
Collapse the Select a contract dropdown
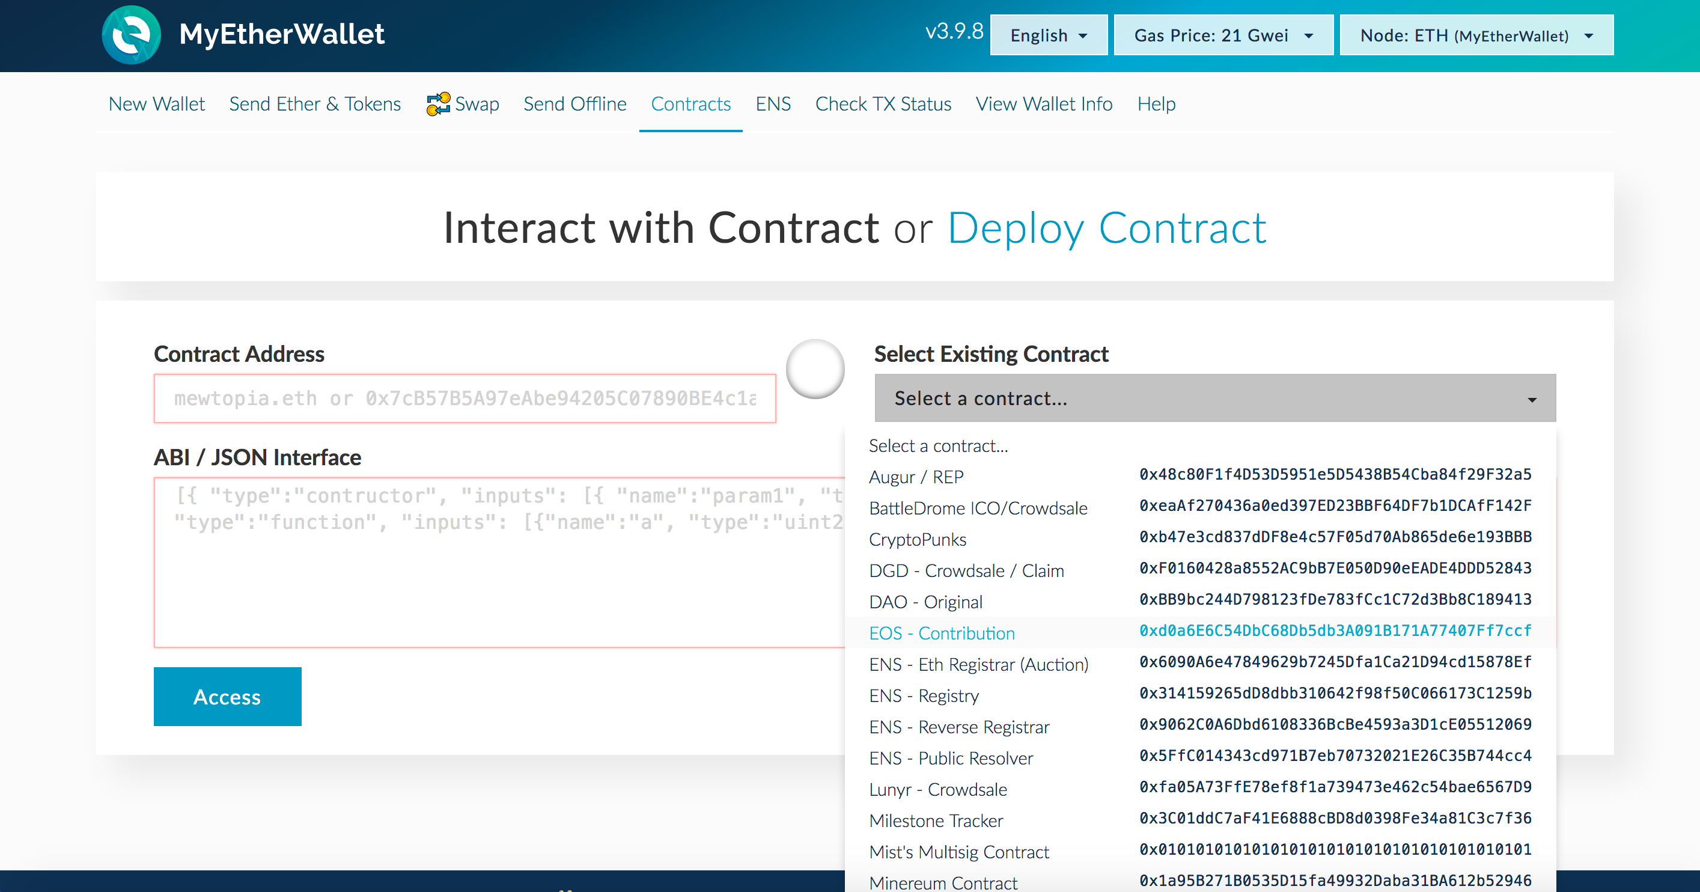[x=1215, y=398]
